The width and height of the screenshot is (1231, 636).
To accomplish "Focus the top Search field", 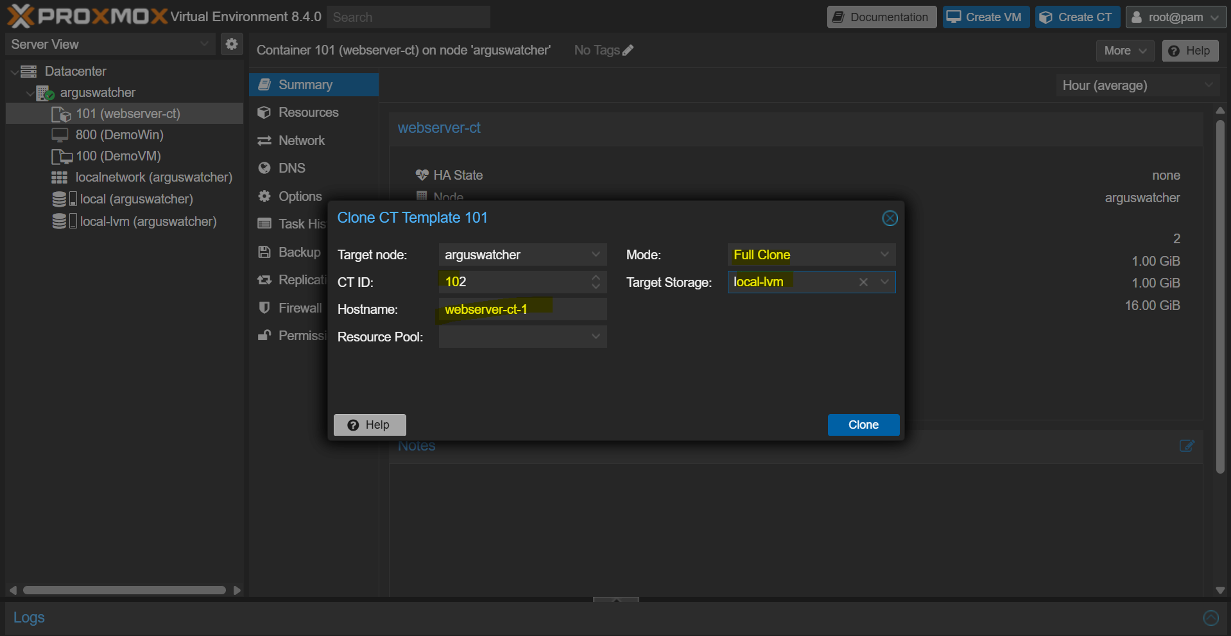I will (x=408, y=17).
